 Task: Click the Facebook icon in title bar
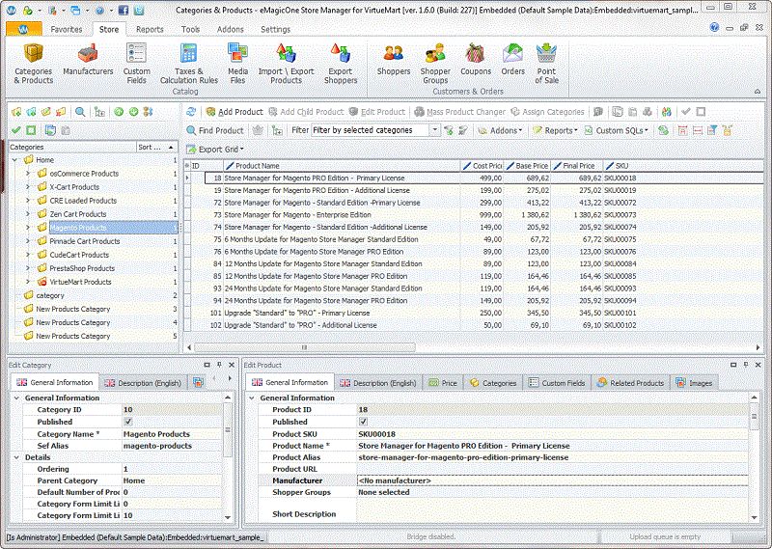[124, 10]
